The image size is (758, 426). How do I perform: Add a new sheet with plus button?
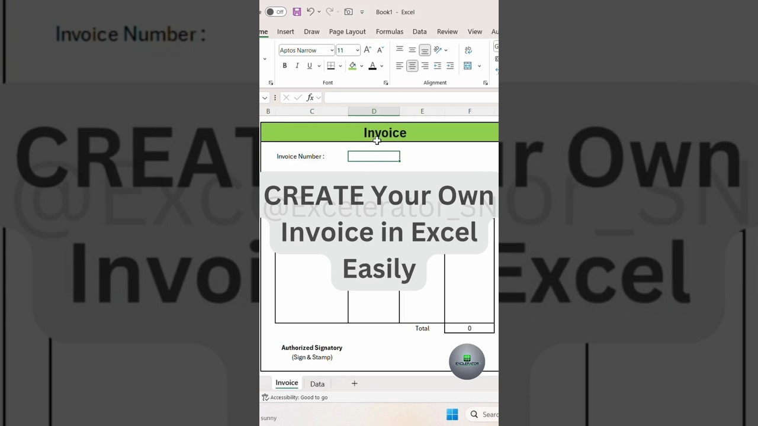[x=354, y=383]
